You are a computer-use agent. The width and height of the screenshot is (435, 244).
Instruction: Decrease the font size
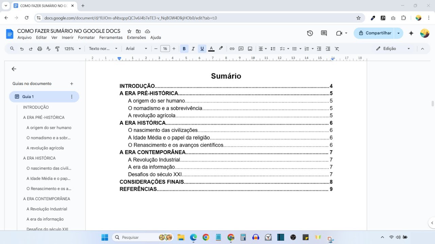[x=156, y=49]
